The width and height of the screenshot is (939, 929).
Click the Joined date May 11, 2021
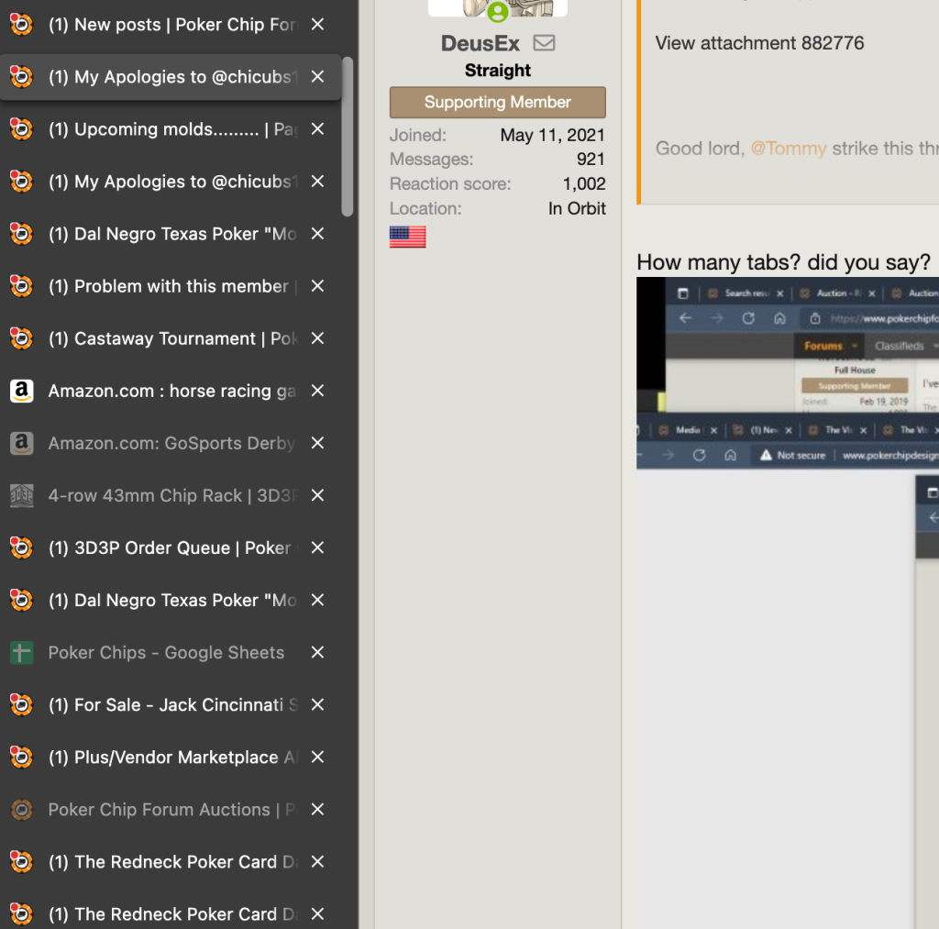552,136
